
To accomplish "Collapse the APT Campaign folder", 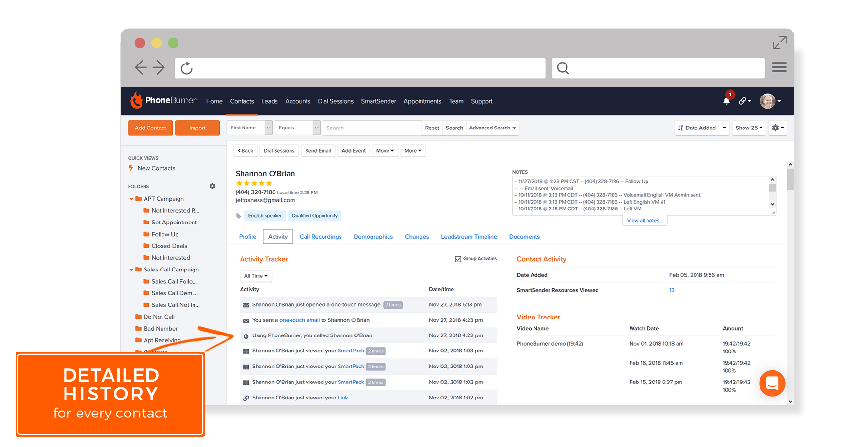I will pos(131,199).
